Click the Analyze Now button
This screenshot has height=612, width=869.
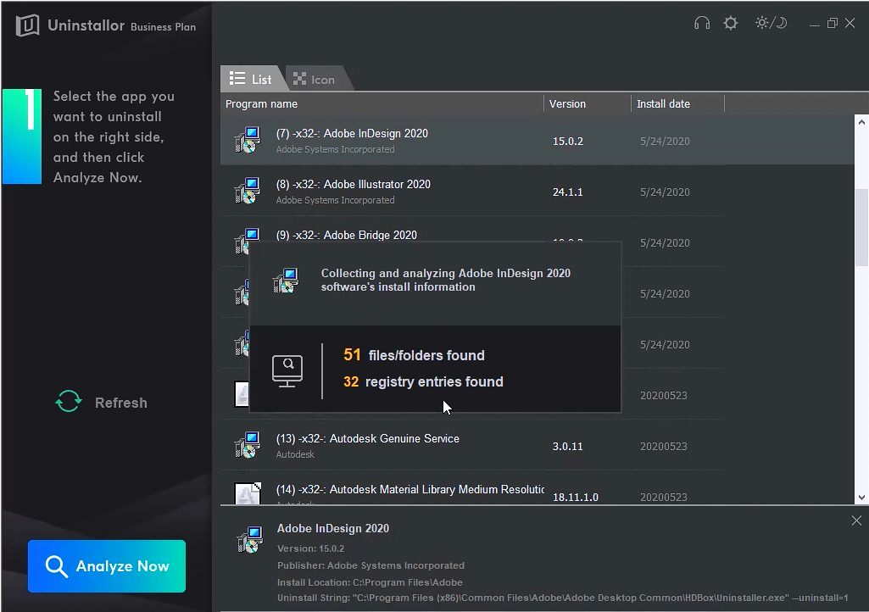tap(107, 566)
